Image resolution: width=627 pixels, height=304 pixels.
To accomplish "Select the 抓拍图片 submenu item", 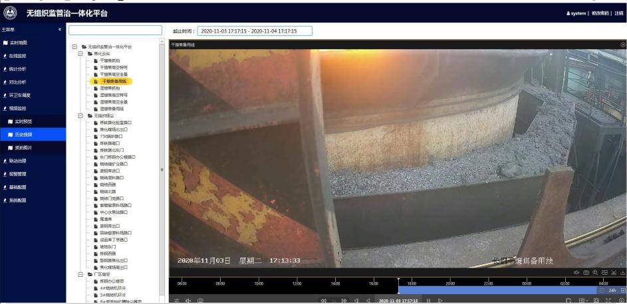I will pos(24,147).
